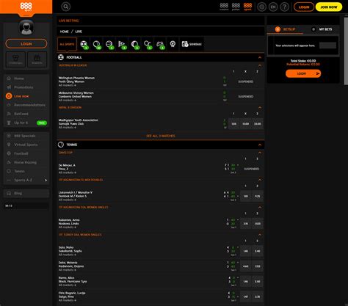Click the Tennis section header ball icon

click(x=61, y=145)
